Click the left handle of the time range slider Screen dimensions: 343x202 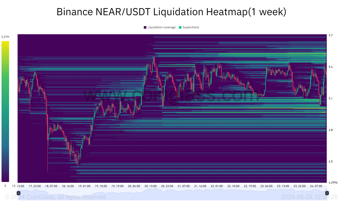[x=18, y=193]
